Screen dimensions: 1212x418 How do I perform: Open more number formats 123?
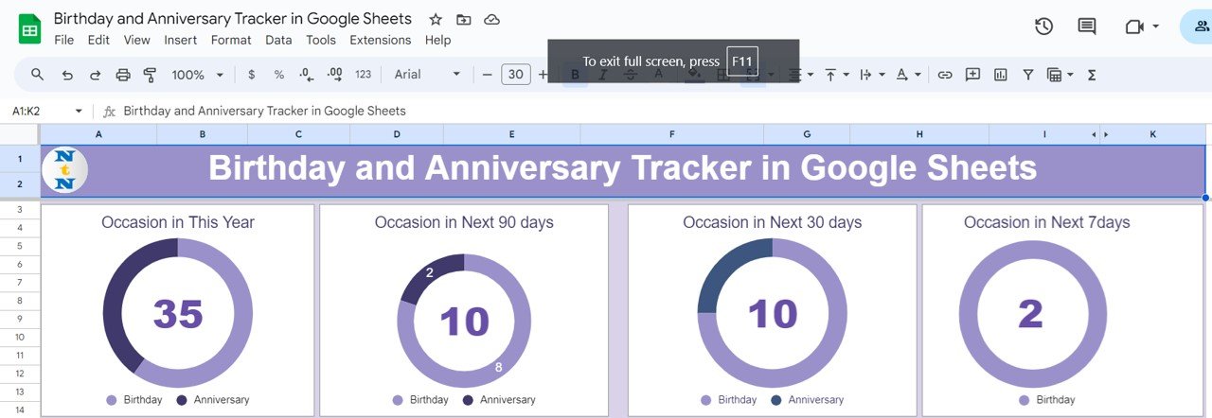tap(363, 74)
